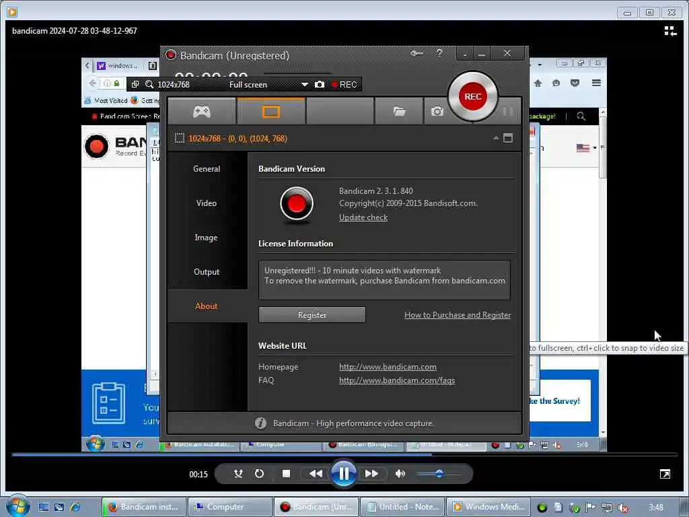Click the window-select icon on capture bar
Image resolution: width=689 pixels, height=517 pixels.
[135, 84]
